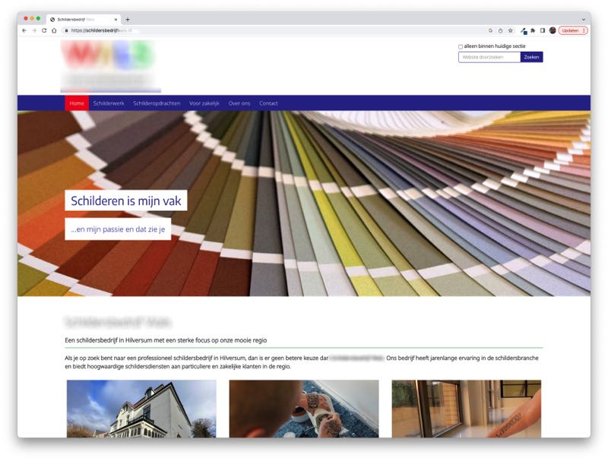
Task: Navigate to the Contact page
Action: (268, 103)
